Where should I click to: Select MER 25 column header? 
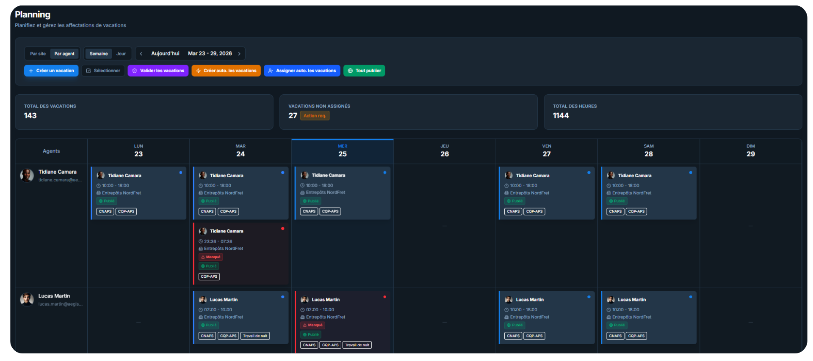point(343,151)
